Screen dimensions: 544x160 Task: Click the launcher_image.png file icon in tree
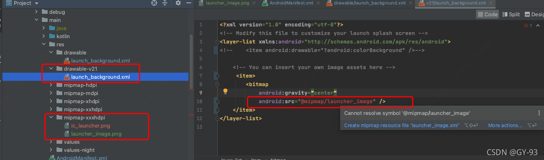[67, 134]
